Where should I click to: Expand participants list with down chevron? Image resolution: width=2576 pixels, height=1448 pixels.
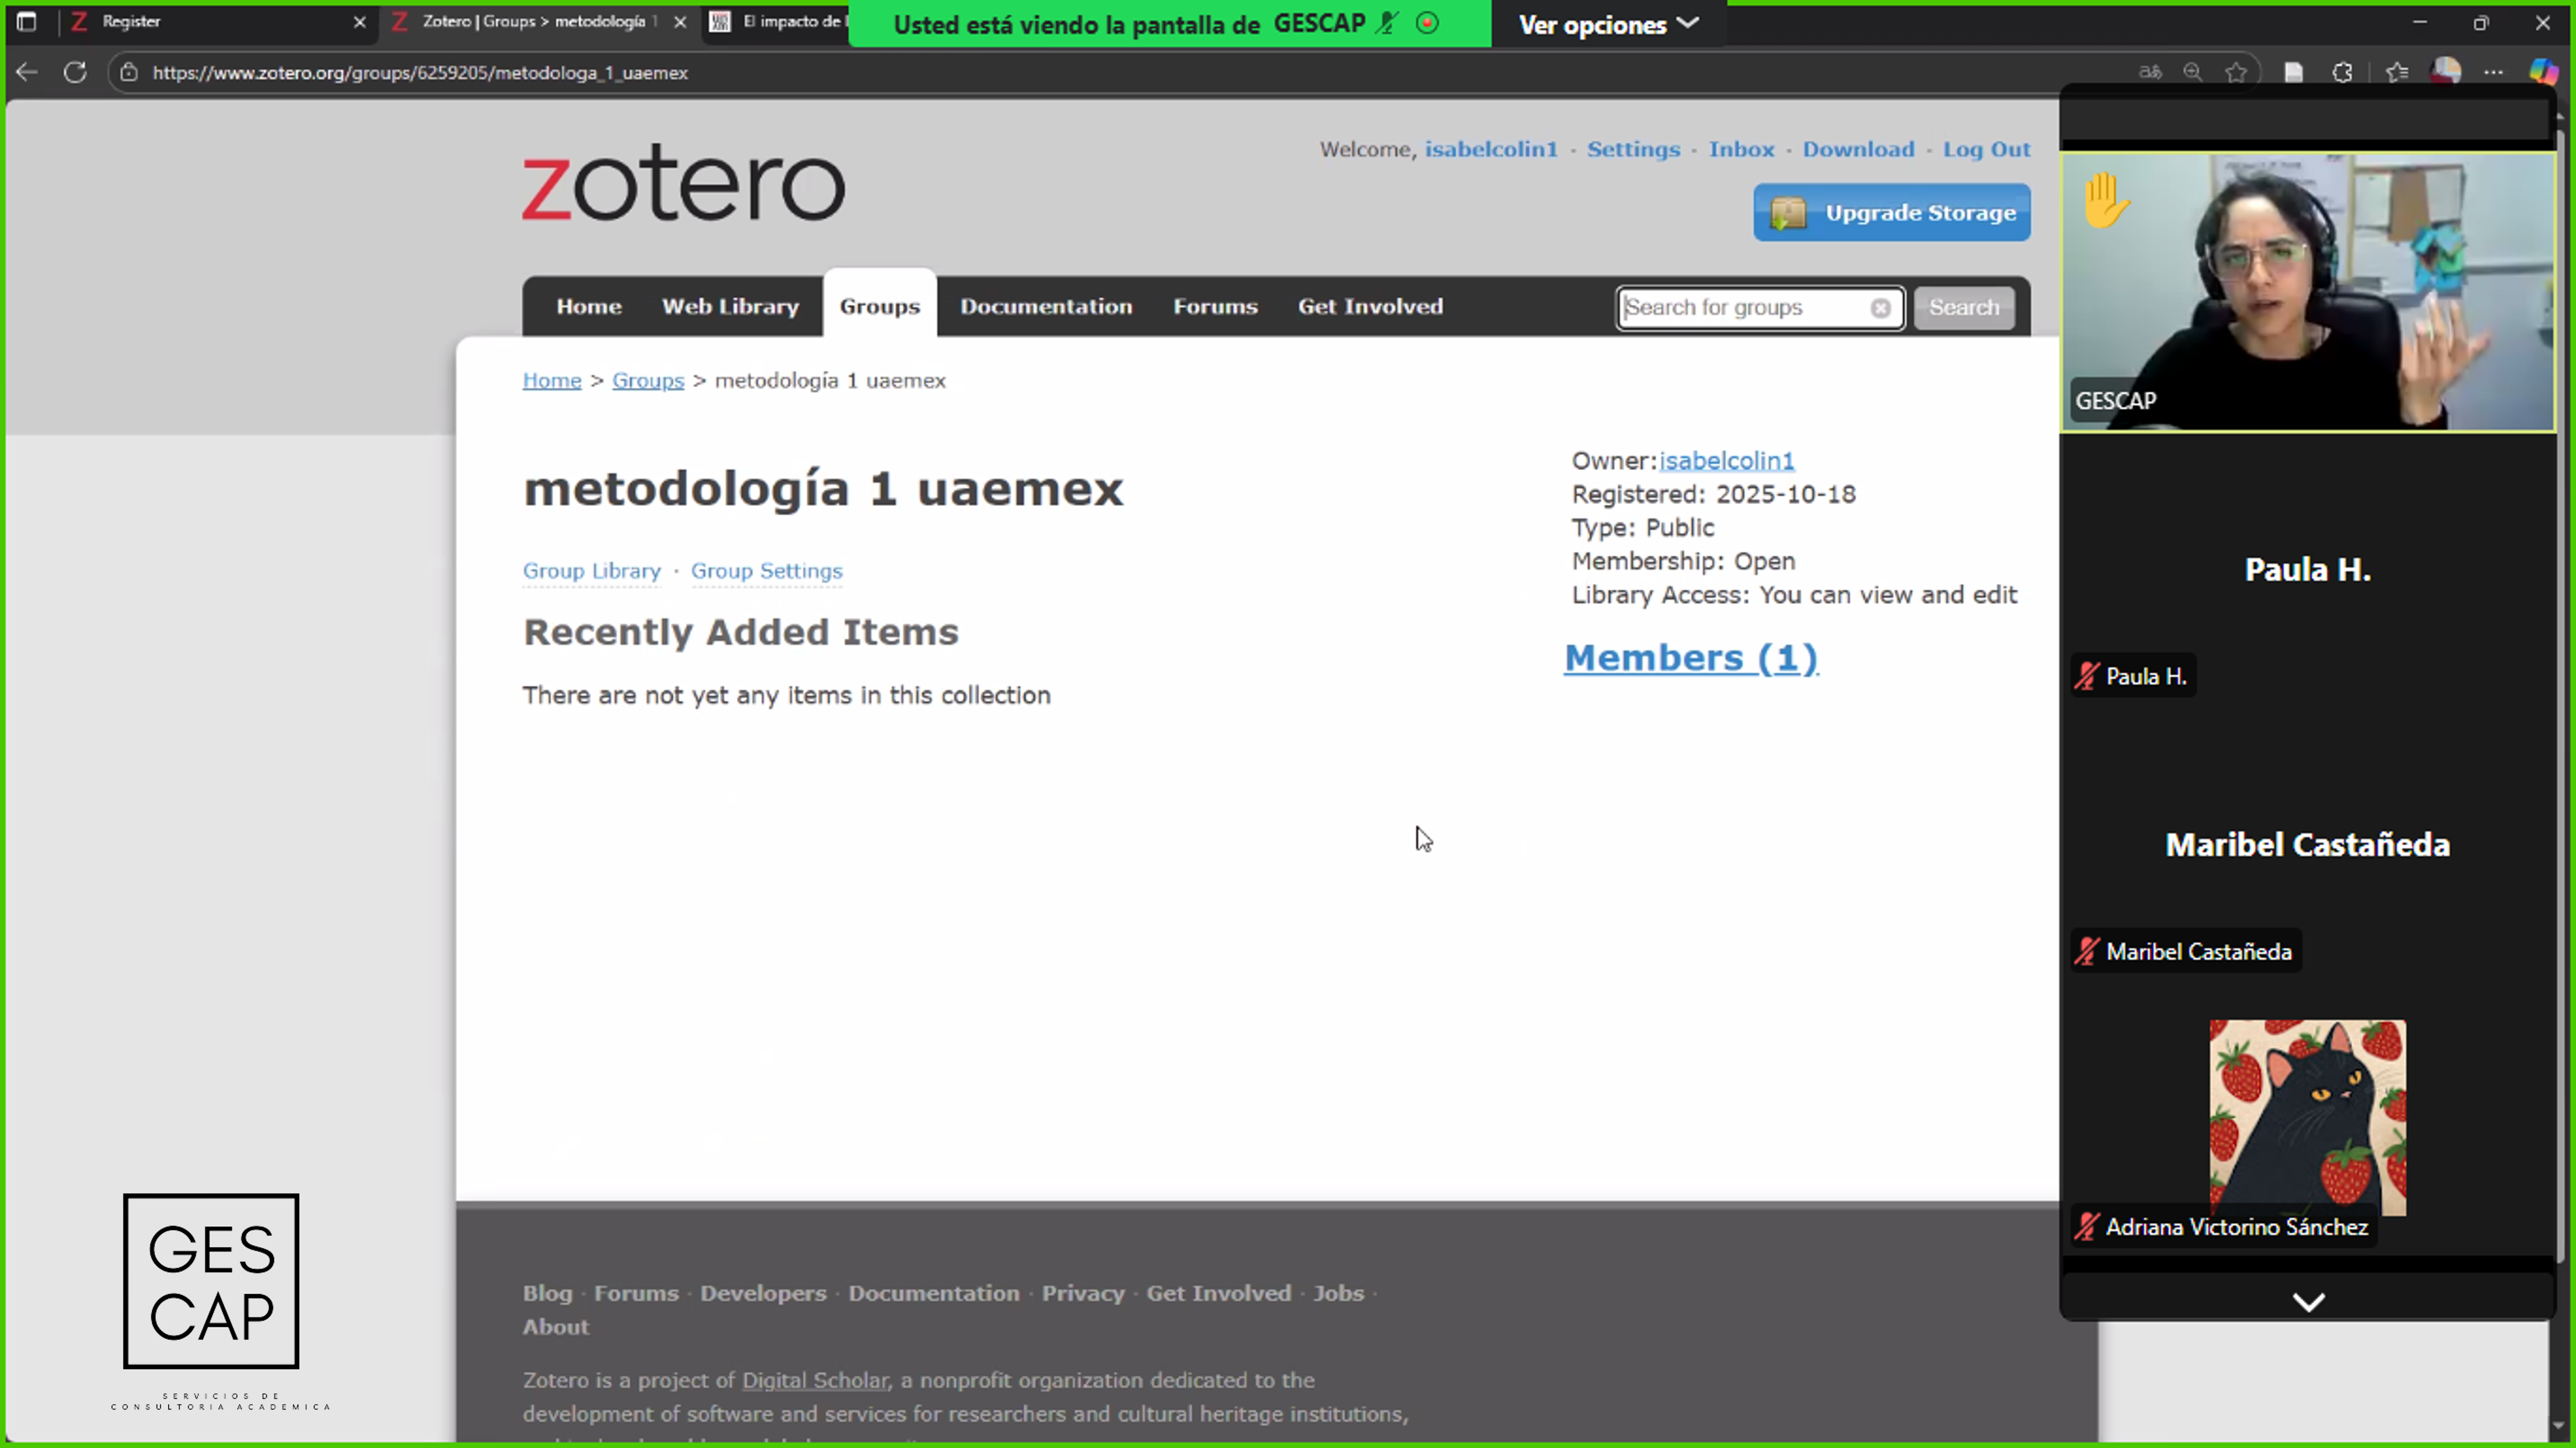tap(2308, 1302)
